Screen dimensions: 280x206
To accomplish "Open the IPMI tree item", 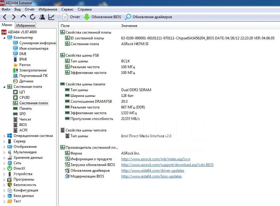I will click(x=23, y=59).
